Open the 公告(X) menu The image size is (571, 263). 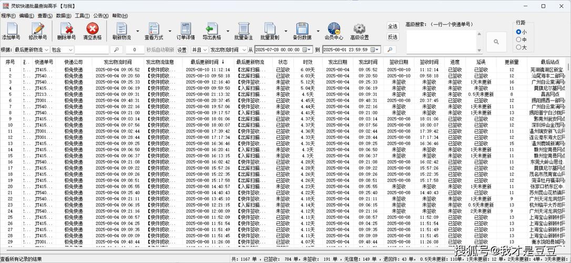pos(101,16)
